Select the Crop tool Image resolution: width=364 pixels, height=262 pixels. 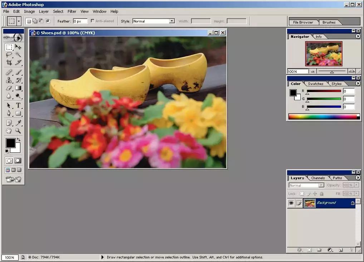click(x=9, y=62)
